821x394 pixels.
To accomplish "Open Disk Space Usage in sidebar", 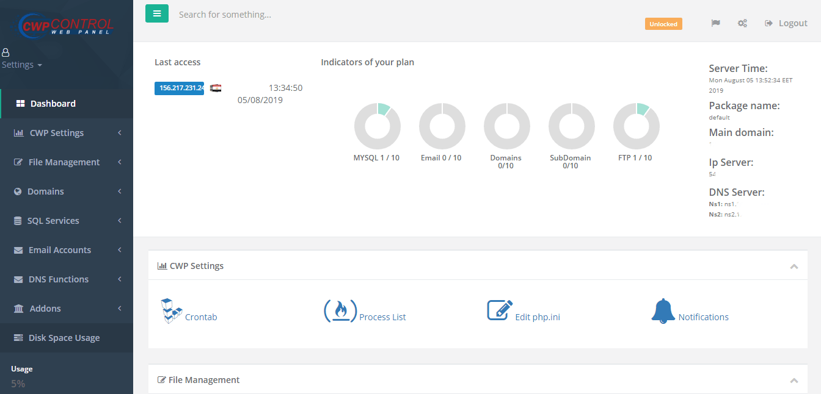I will coord(67,338).
